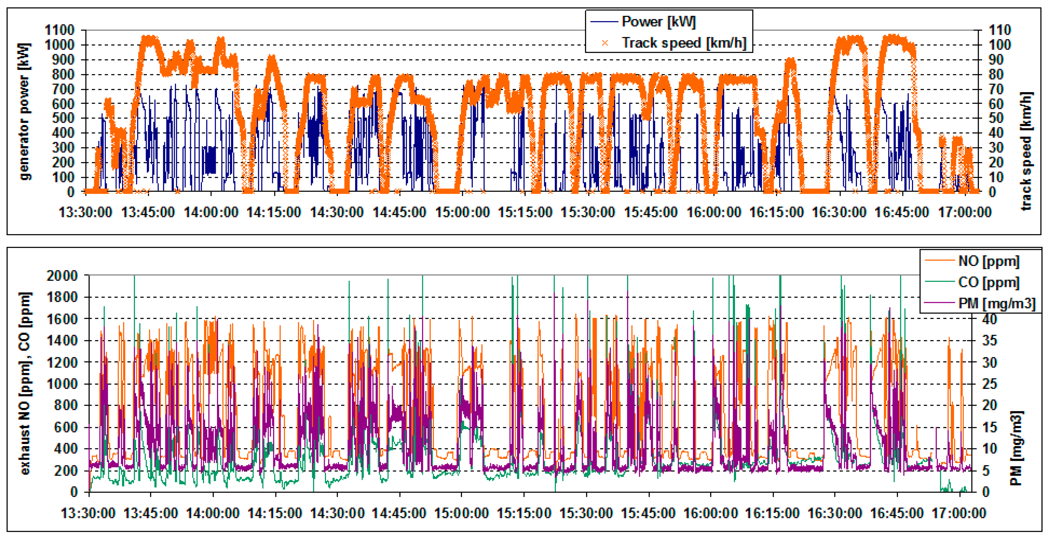This screenshot has width=1050, height=539.
Task: Pick the orange x marker for Track speed
Action: point(605,43)
